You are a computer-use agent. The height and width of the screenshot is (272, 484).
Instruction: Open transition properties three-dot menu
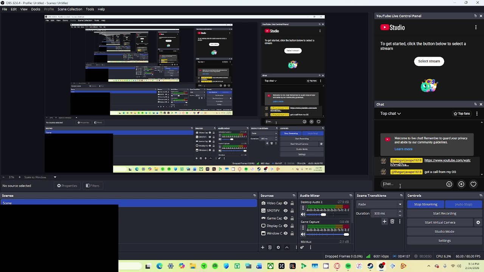click(x=400, y=222)
